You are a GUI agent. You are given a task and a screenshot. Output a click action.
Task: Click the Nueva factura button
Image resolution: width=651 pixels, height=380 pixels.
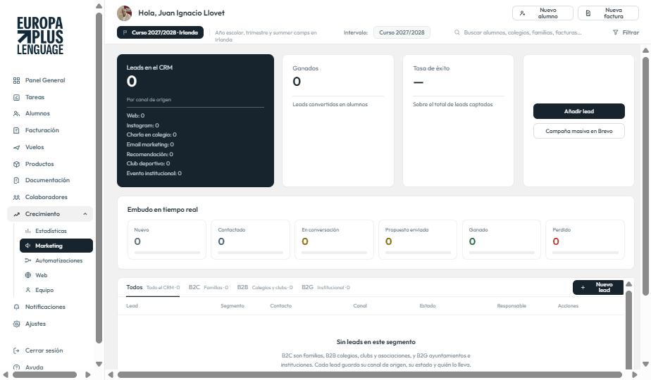(x=608, y=13)
